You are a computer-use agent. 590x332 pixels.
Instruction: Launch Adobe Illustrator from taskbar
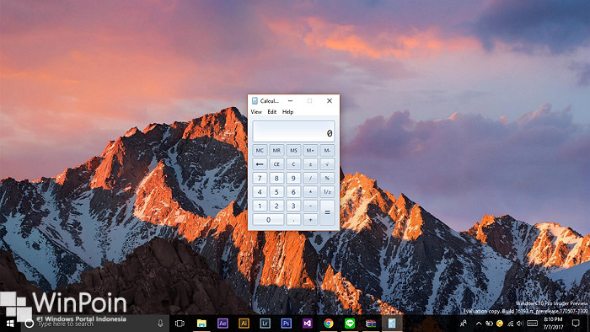(x=244, y=324)
